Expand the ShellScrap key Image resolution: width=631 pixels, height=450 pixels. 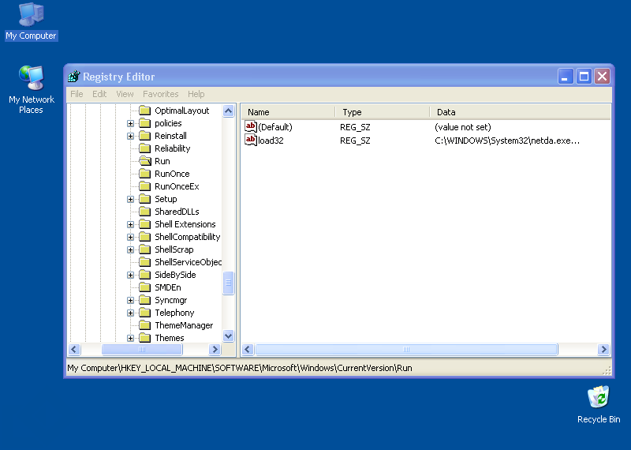tap(130, 249)
